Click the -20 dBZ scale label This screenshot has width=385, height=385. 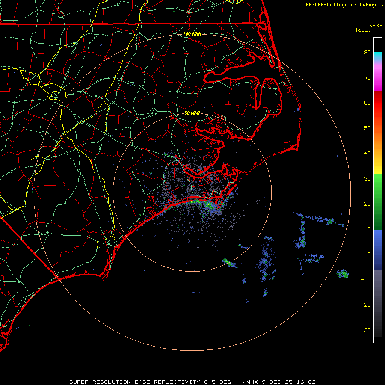pyautogui.click(x=366, y=305)
